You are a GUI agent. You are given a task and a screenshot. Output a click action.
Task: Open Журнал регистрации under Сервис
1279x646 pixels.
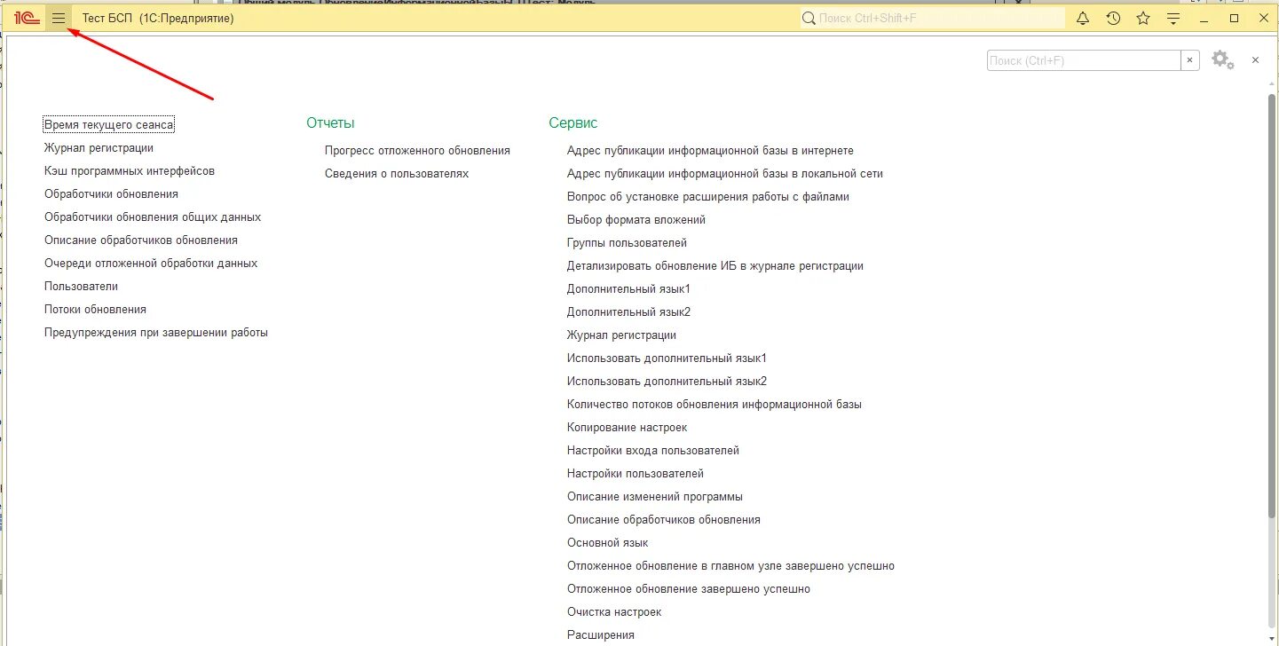(x=621, y=335)
